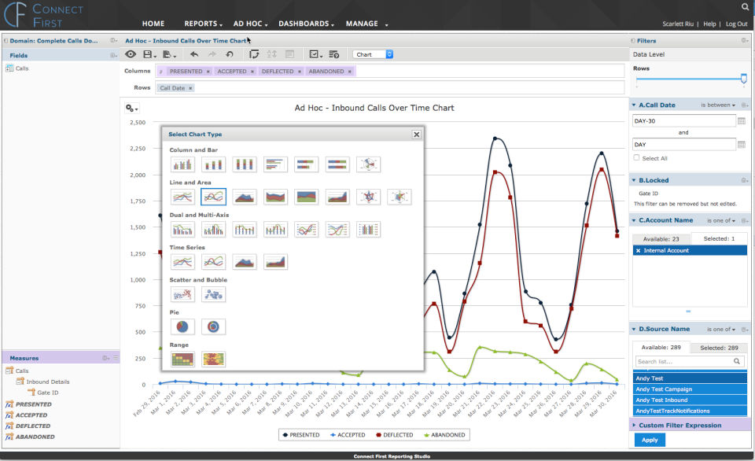This screenshot has width=755, height=461.
Task: Select the bubble chart type icon
Action: click(x=213, y=294)
